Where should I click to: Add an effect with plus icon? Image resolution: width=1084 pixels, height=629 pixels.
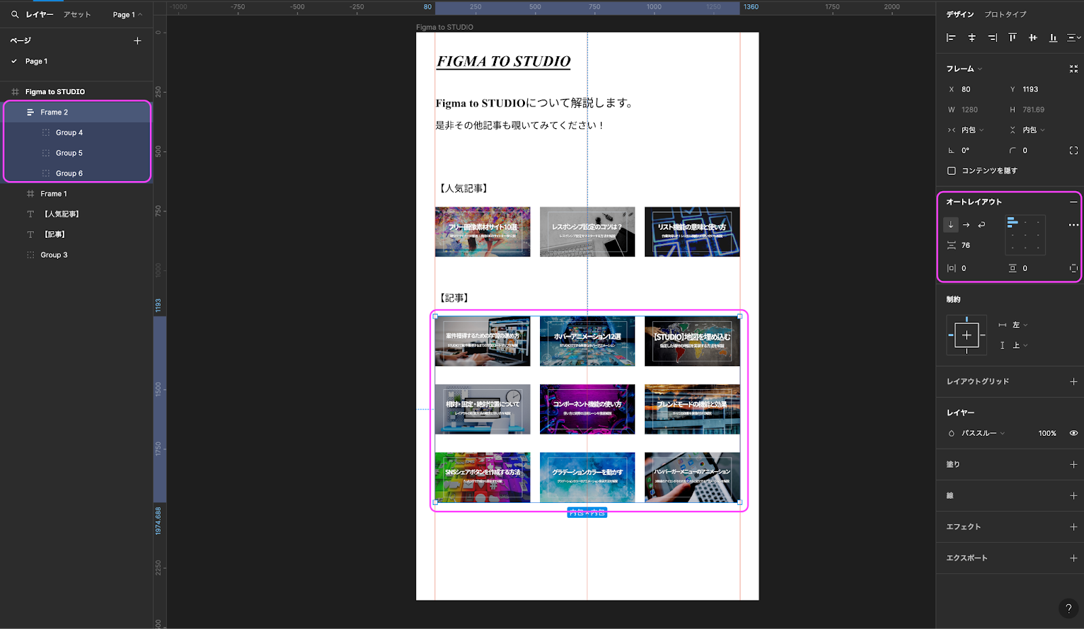pyautogui.click(x=1074, y=527)
